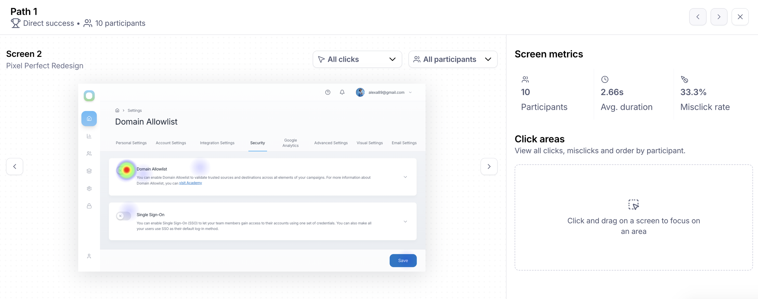The height and width of the screenshot is (299, 758).
Task: Switch to the Personal Settings tab
Action: (131, 143)
